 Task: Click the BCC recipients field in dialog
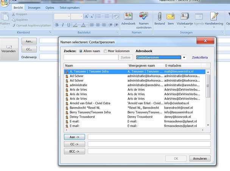pyautogui.click(x=149, y=151)
